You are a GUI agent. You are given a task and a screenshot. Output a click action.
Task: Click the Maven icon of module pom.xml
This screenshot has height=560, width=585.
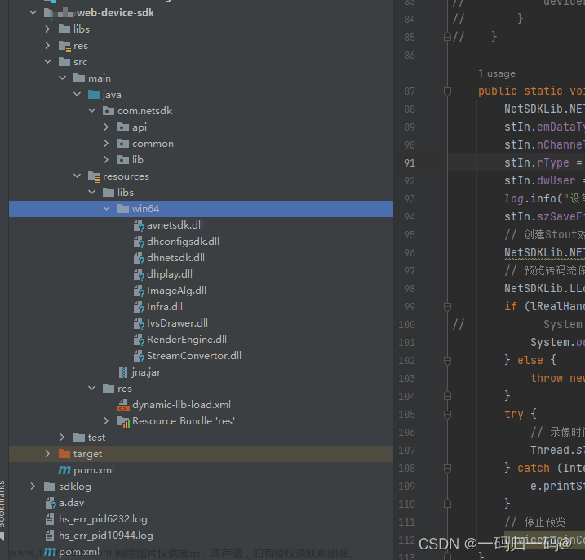pos(64,470)
